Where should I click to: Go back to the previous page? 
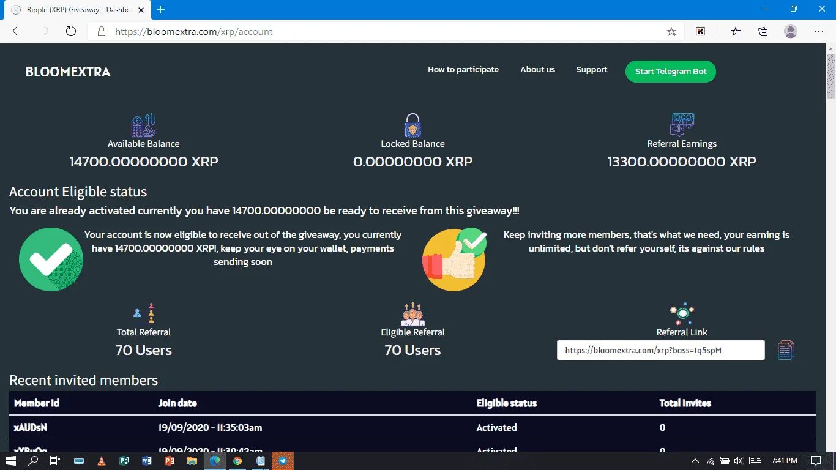coord(17,32)
